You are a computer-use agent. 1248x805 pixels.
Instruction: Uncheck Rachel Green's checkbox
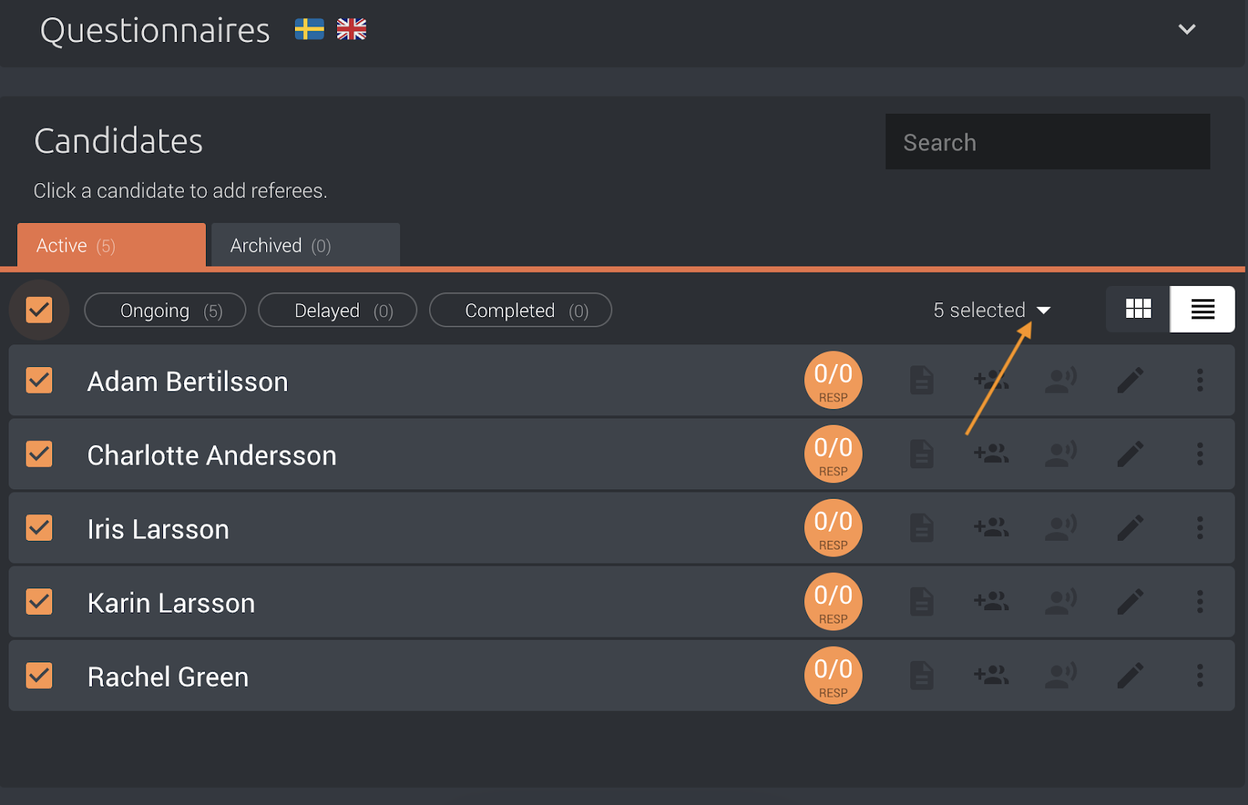tap(39, 675)
